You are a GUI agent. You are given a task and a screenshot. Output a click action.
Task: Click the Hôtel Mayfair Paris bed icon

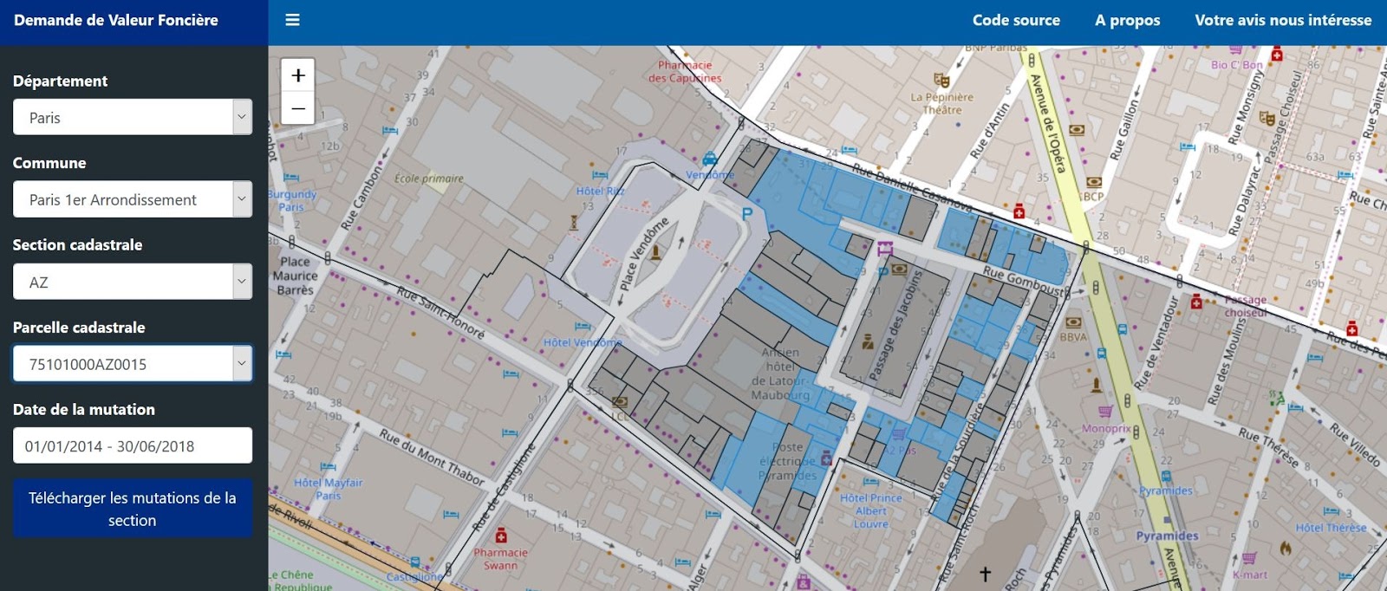(x=329, y=468)
